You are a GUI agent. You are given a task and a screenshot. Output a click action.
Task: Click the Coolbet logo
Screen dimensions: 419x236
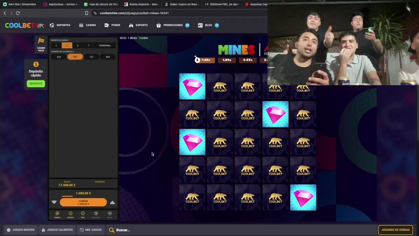click(24, 25)
